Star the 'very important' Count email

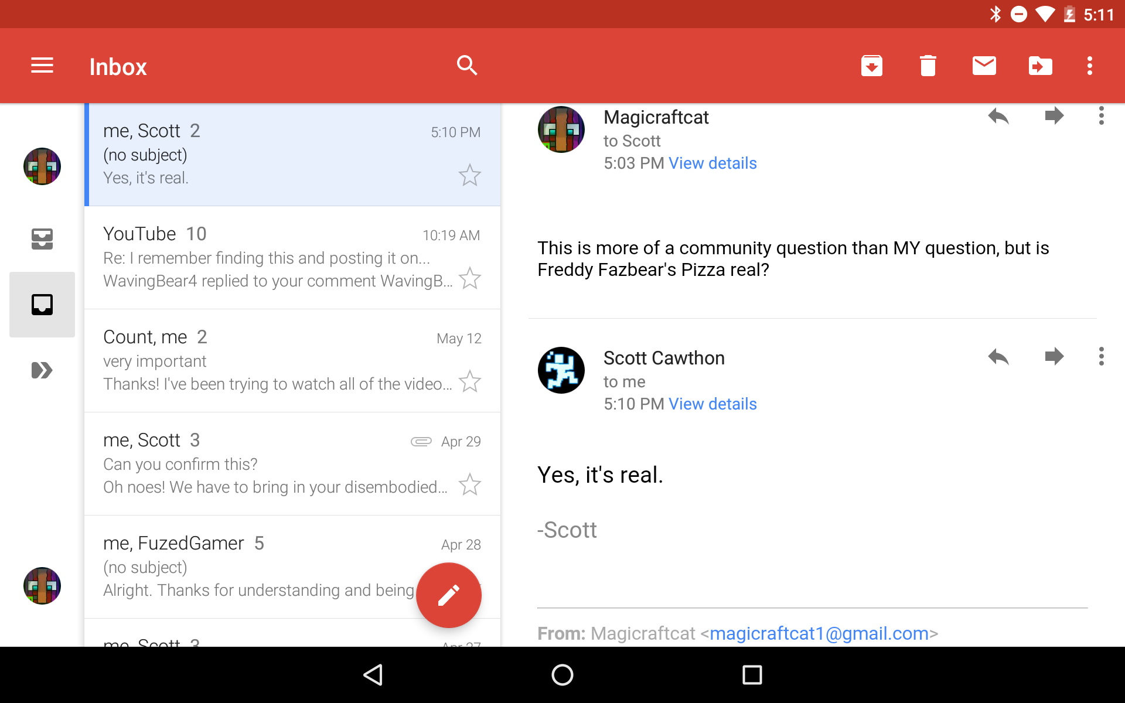[x=470, y=381]
